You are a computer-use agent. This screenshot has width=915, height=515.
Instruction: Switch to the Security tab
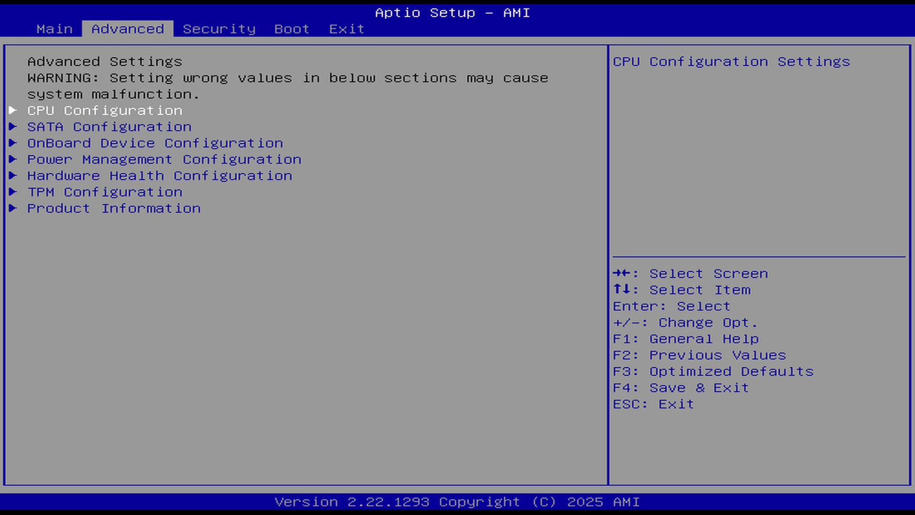coord(219,29)
